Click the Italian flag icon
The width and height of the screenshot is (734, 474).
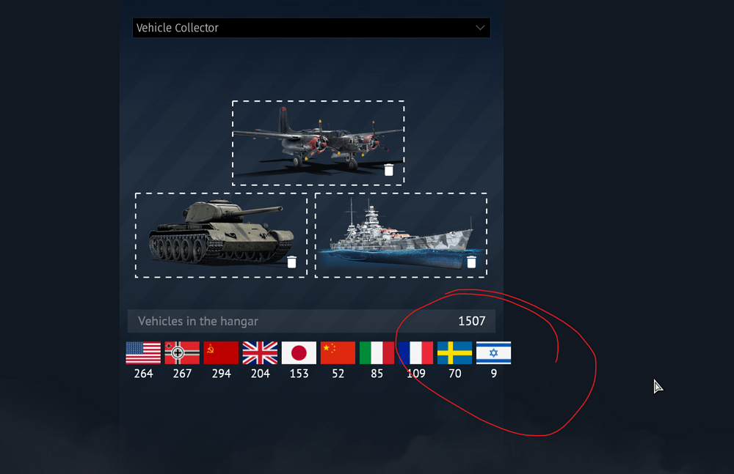(377, 353)
